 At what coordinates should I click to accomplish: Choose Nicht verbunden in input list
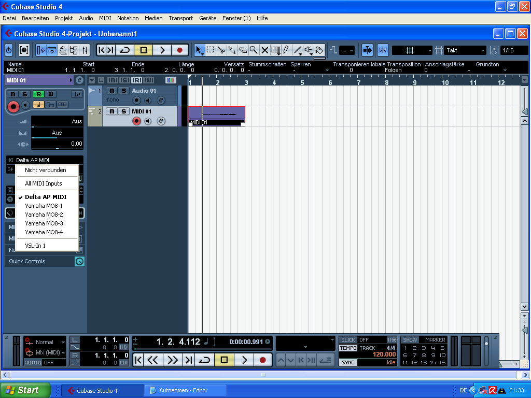coord(47,170)
